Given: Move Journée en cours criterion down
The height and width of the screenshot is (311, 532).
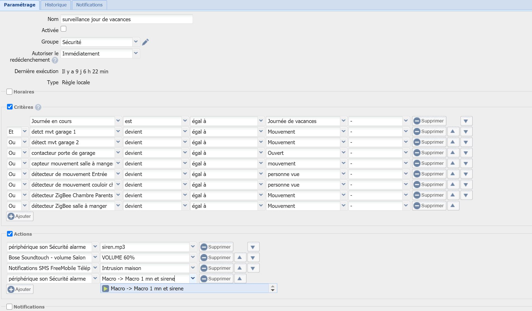Looking at the screenshot, I should point(466,121).
